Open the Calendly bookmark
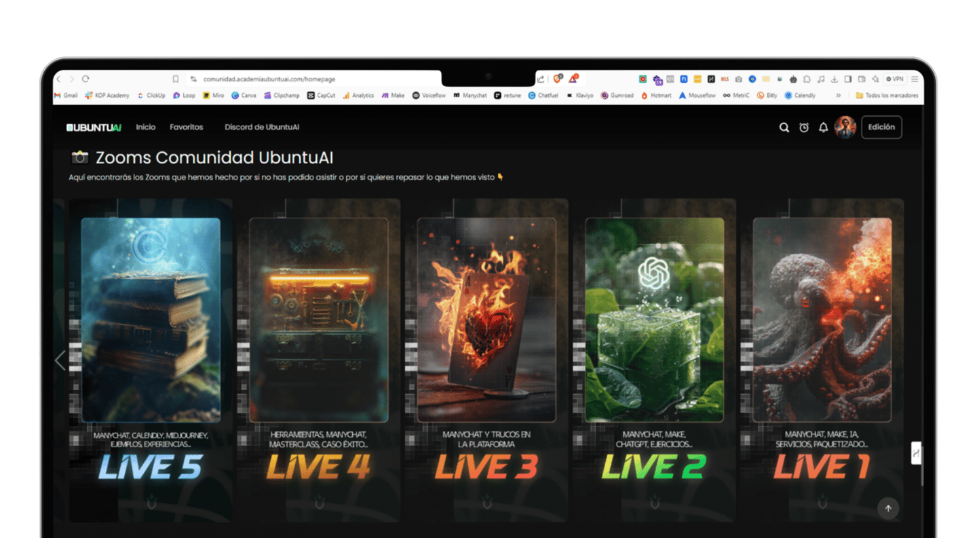977x538 pixels. click(800, 96)
